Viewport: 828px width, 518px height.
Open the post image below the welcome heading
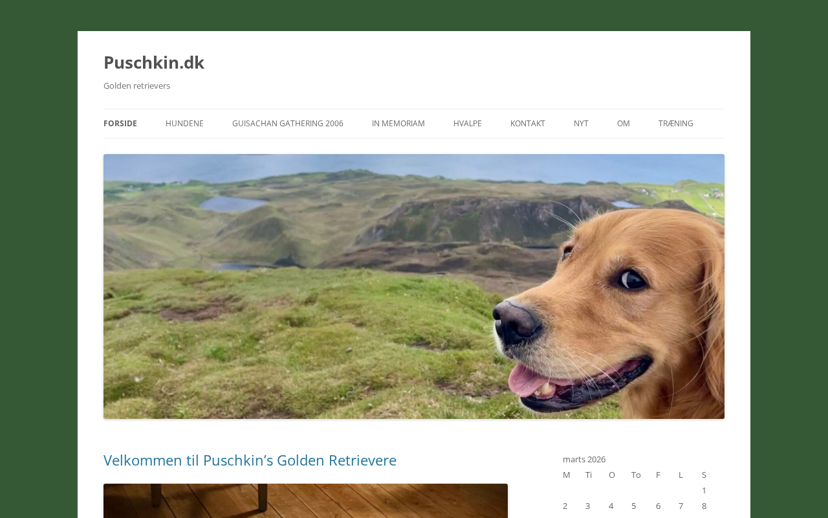(305, 501)
